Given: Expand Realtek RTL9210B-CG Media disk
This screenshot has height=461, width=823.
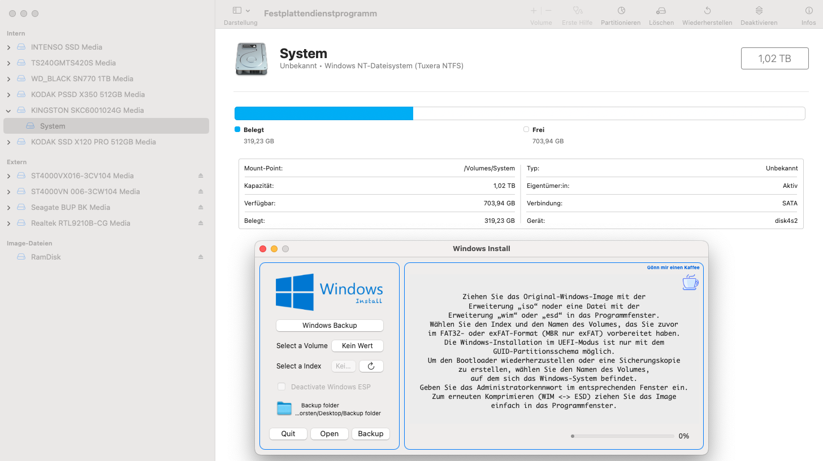Looking at the screenshot, I should pyautogui.click(x=8, y=223).
